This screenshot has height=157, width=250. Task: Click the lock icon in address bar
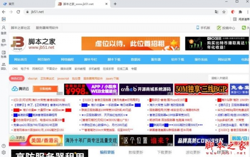point(27,12)
